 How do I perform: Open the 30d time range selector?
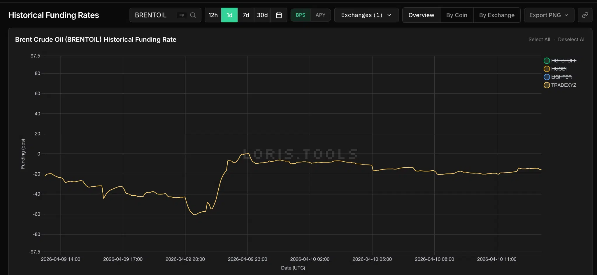(262, 15)
